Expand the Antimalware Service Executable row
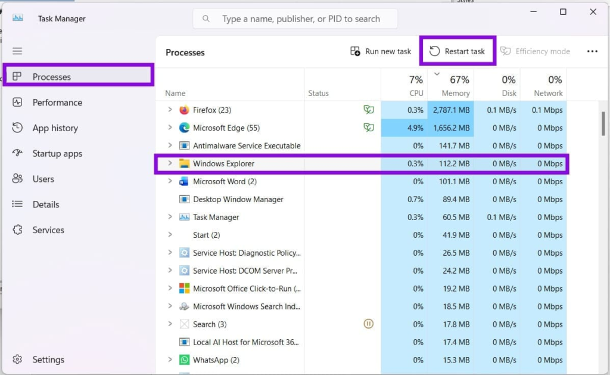Viewport: 610px width, 375px height. [x=170, y=145]
